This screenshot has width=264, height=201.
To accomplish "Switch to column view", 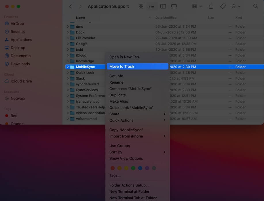I will point(163,6).
